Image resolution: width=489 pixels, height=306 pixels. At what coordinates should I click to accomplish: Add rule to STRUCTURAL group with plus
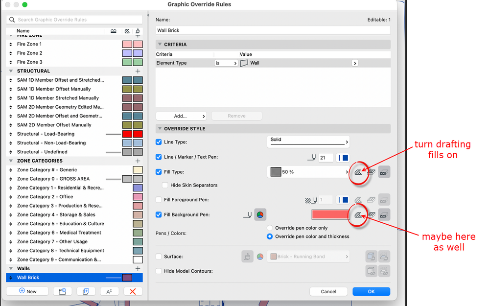click(138, 71)
